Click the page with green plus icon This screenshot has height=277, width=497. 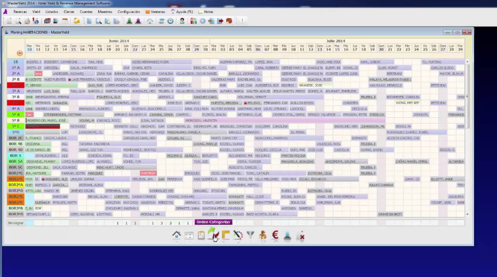pos(107,21)
